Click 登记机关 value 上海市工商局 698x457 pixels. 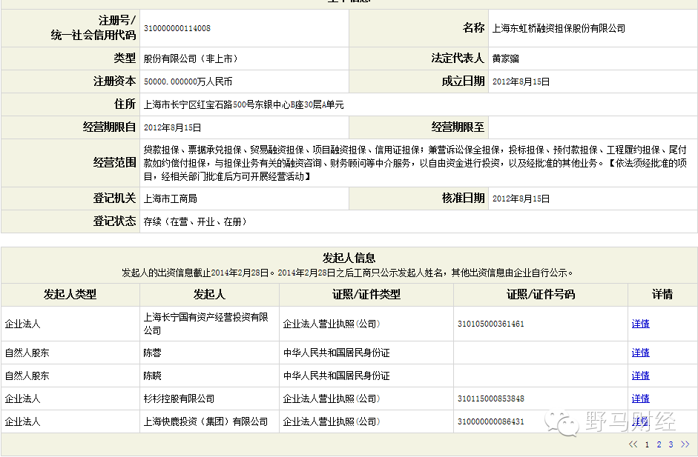pos(170,199)
